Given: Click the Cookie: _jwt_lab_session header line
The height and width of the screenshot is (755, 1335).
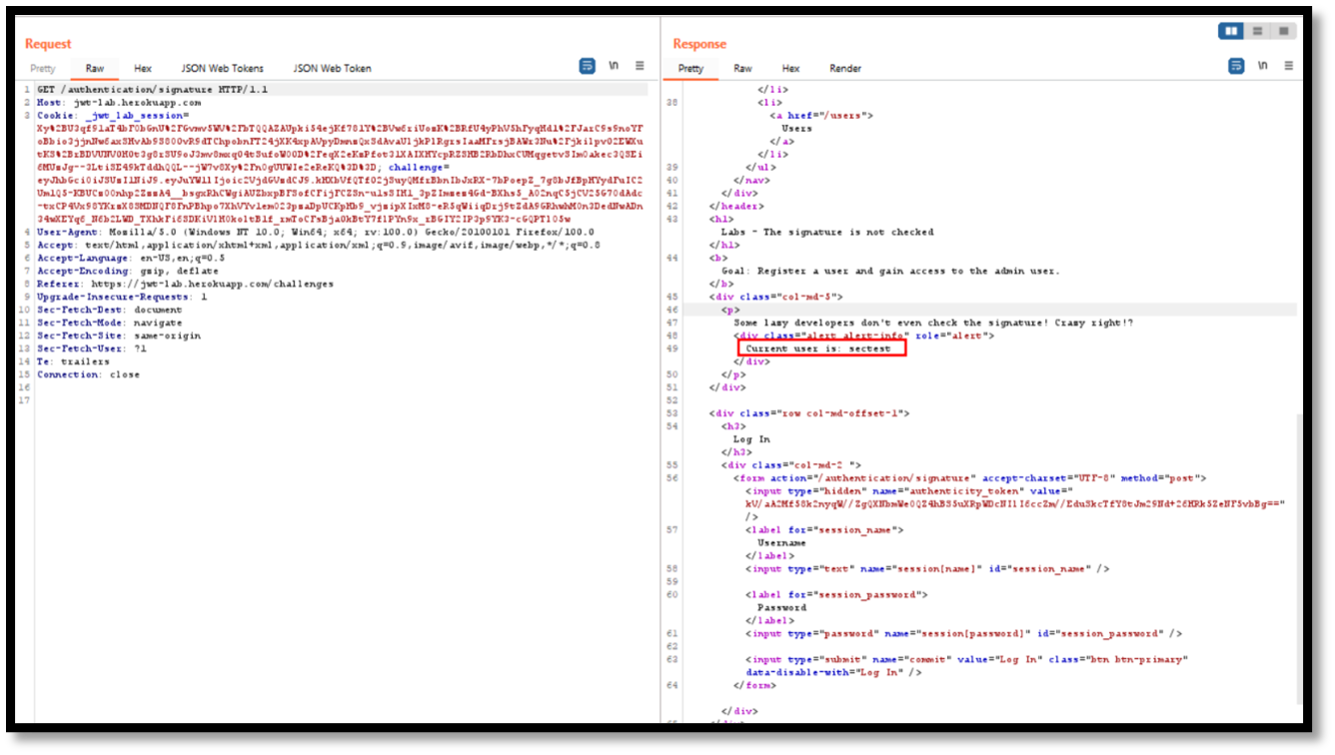Looking at the screenshot, I should (x=113, y=116).
